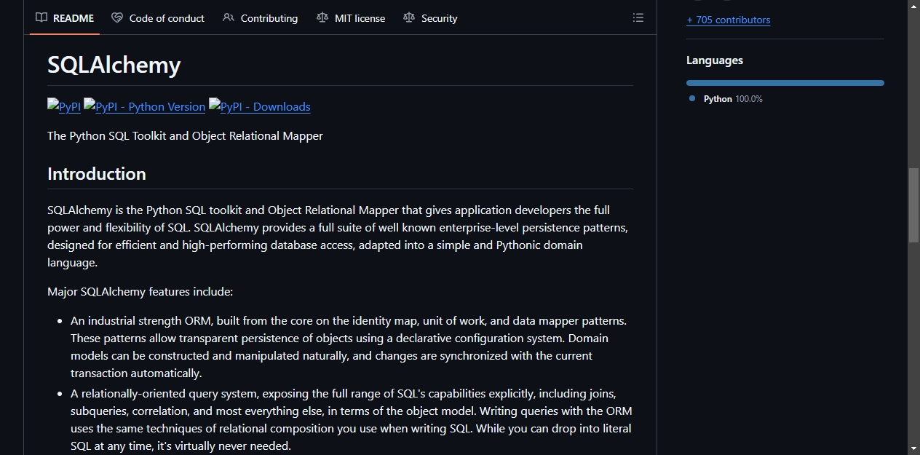This screenshot has height=455, width=920.
Task: Click the blue Python language dot
Action: [692, 98]
